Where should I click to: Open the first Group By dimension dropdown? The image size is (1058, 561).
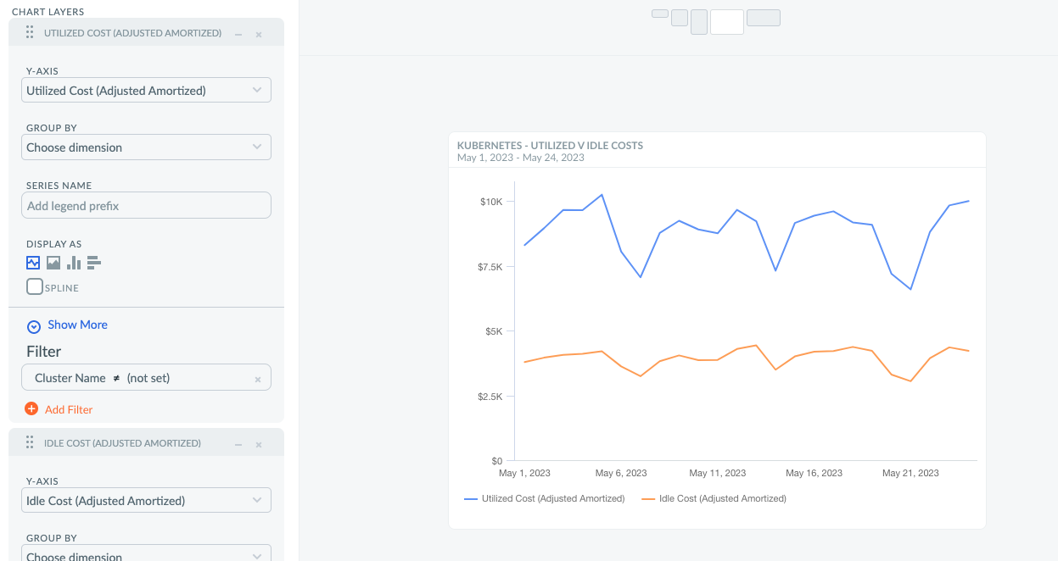pos(146,147)
